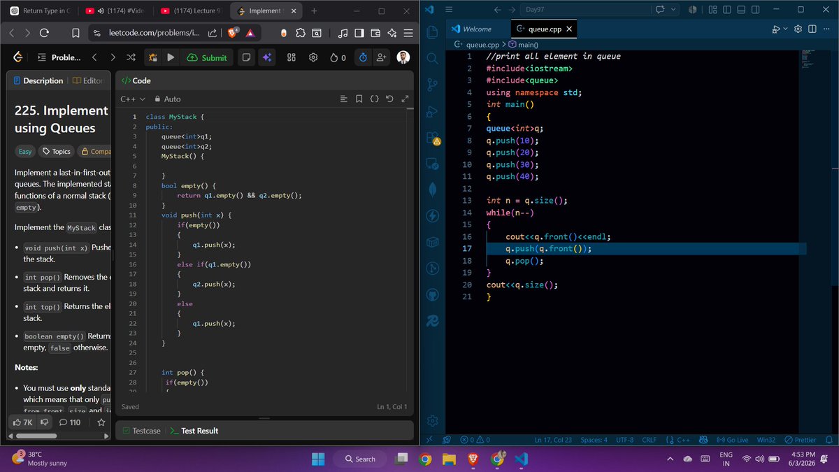The image size is (839, 472).
Task: Toggle Brave sidebar panel
Action: tap(359, 33)
